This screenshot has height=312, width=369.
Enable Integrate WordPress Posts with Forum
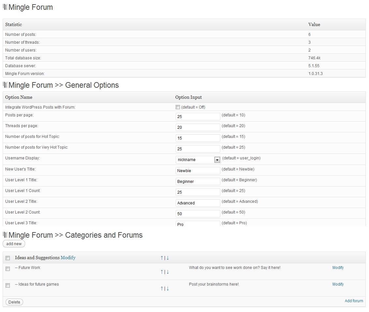pos(178,107)
